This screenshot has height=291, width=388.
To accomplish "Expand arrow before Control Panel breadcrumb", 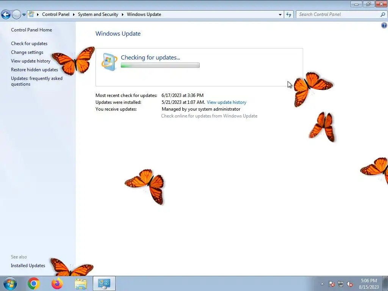I will tap(38, 15).
